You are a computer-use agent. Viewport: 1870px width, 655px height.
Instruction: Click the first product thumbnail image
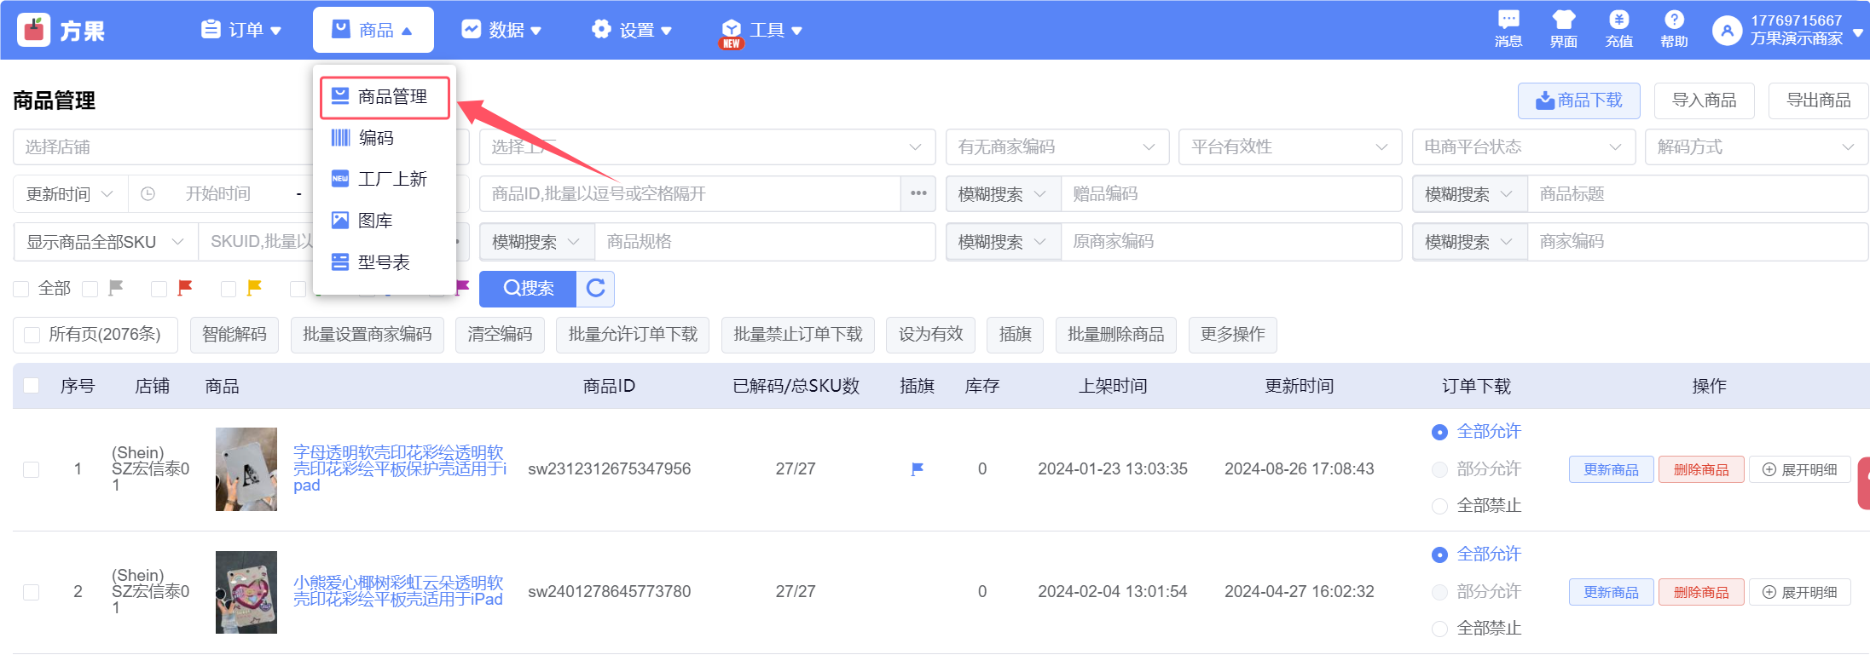(x=246, y=469)
